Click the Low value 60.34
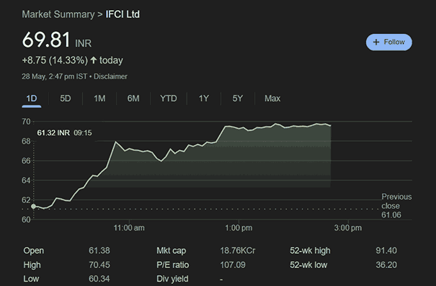This screenshot has height=286, width=436. (99, 278)
